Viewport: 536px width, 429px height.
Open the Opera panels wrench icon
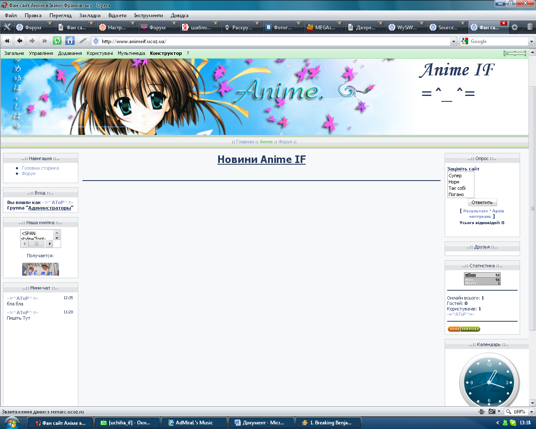pos(7,27)
